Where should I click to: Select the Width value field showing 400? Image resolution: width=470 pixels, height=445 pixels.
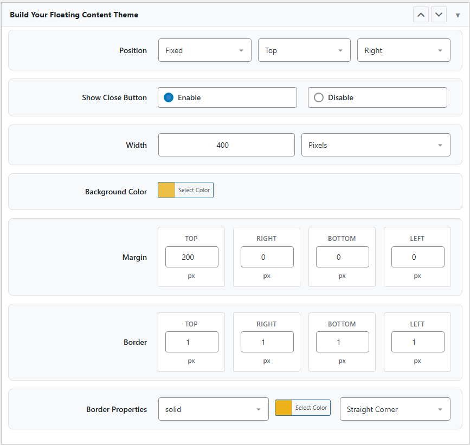[226, 145]
